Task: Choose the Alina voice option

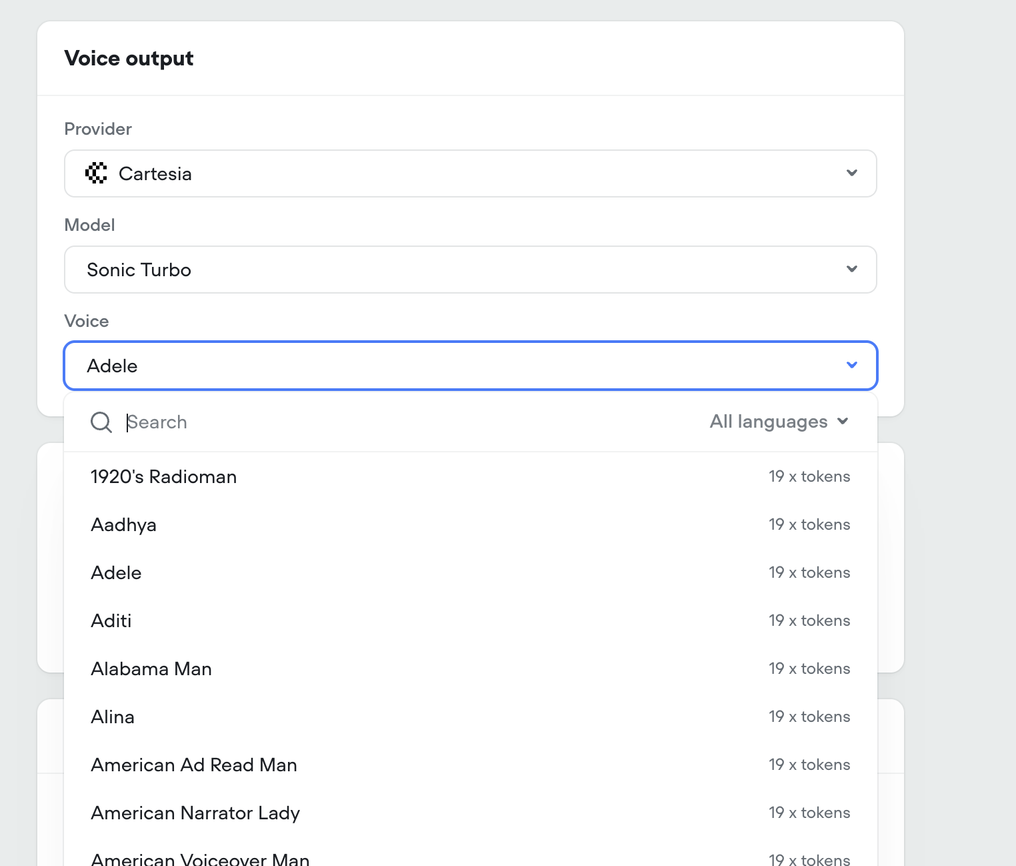Action: 113,717
